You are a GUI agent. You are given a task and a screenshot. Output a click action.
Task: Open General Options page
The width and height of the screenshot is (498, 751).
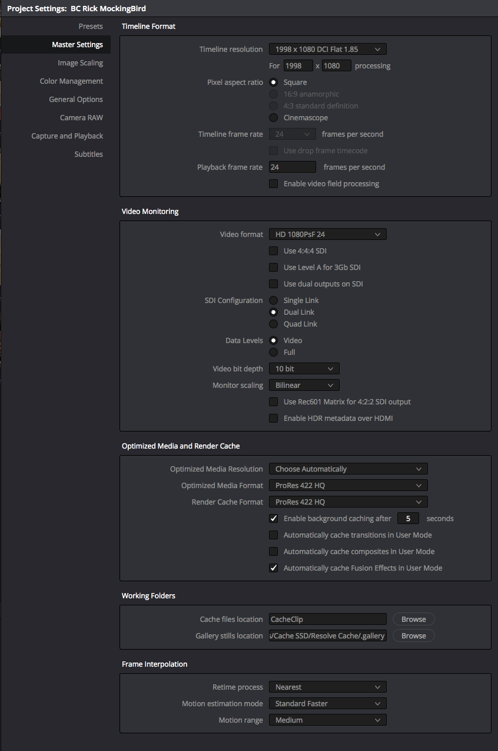76,100
